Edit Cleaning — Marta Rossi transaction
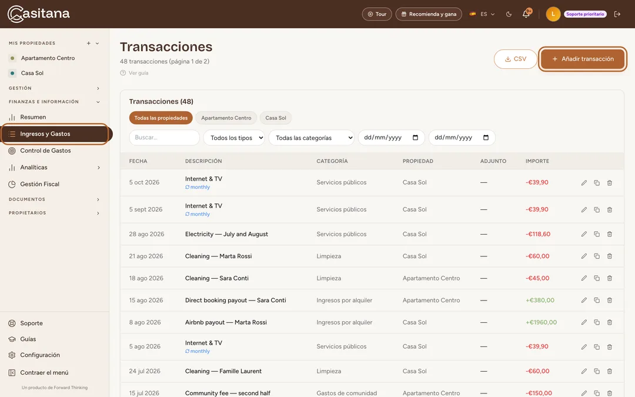635x397 pixels. click(584, 256)
